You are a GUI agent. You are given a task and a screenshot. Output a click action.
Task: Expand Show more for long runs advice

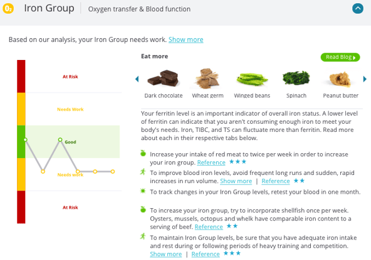[x=236, y=181]
